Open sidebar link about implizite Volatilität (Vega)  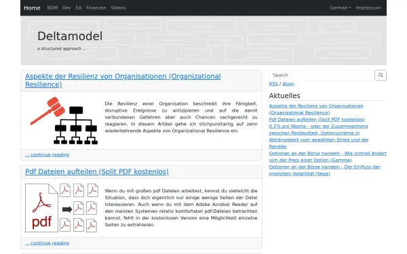tap(324, 170)
